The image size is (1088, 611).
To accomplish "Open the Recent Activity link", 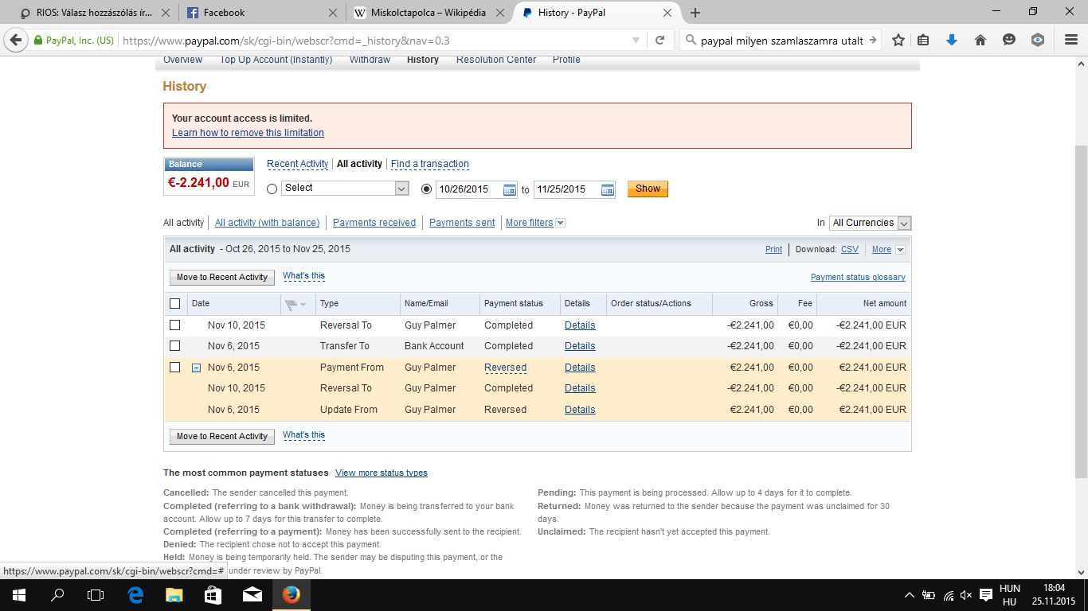I will tap(297, 164).
